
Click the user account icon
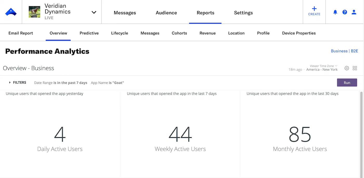click(x=354, y=12)
